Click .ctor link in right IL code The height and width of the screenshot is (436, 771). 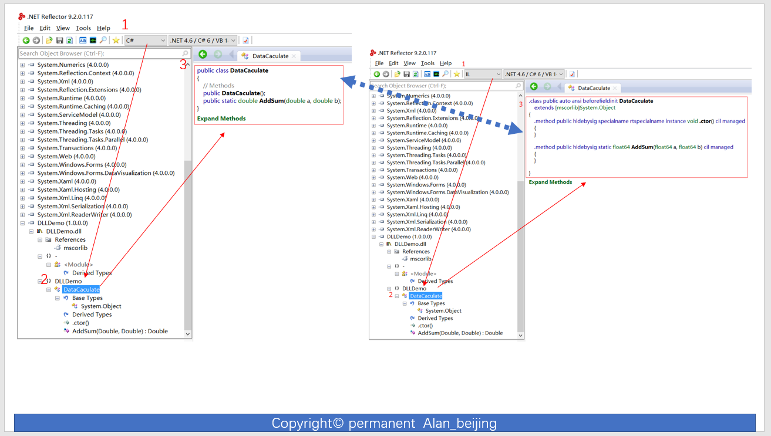coord(705,121)
